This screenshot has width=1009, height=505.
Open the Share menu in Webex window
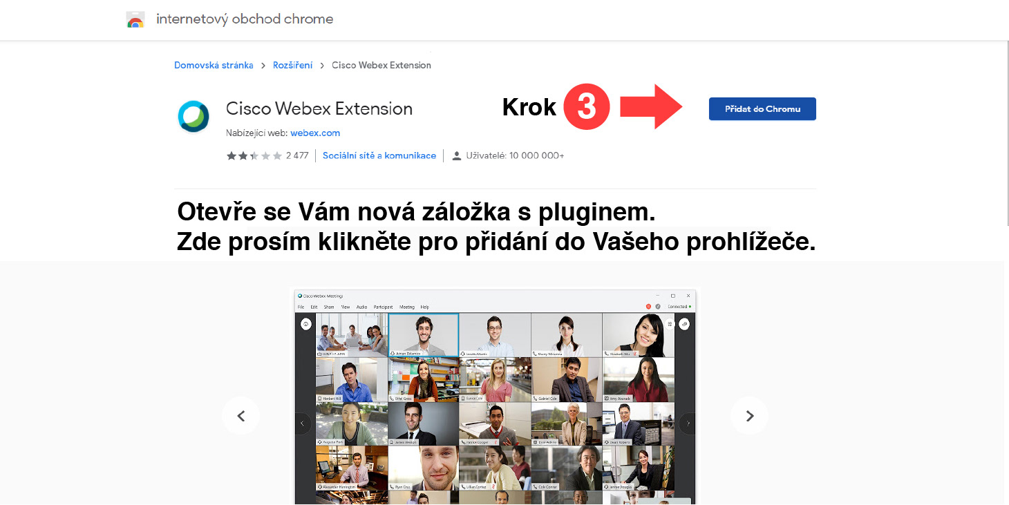[329, 307]
